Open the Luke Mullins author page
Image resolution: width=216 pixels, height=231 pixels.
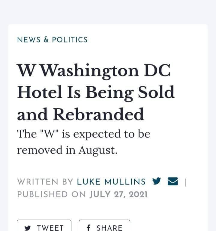[x=111, y=182]
